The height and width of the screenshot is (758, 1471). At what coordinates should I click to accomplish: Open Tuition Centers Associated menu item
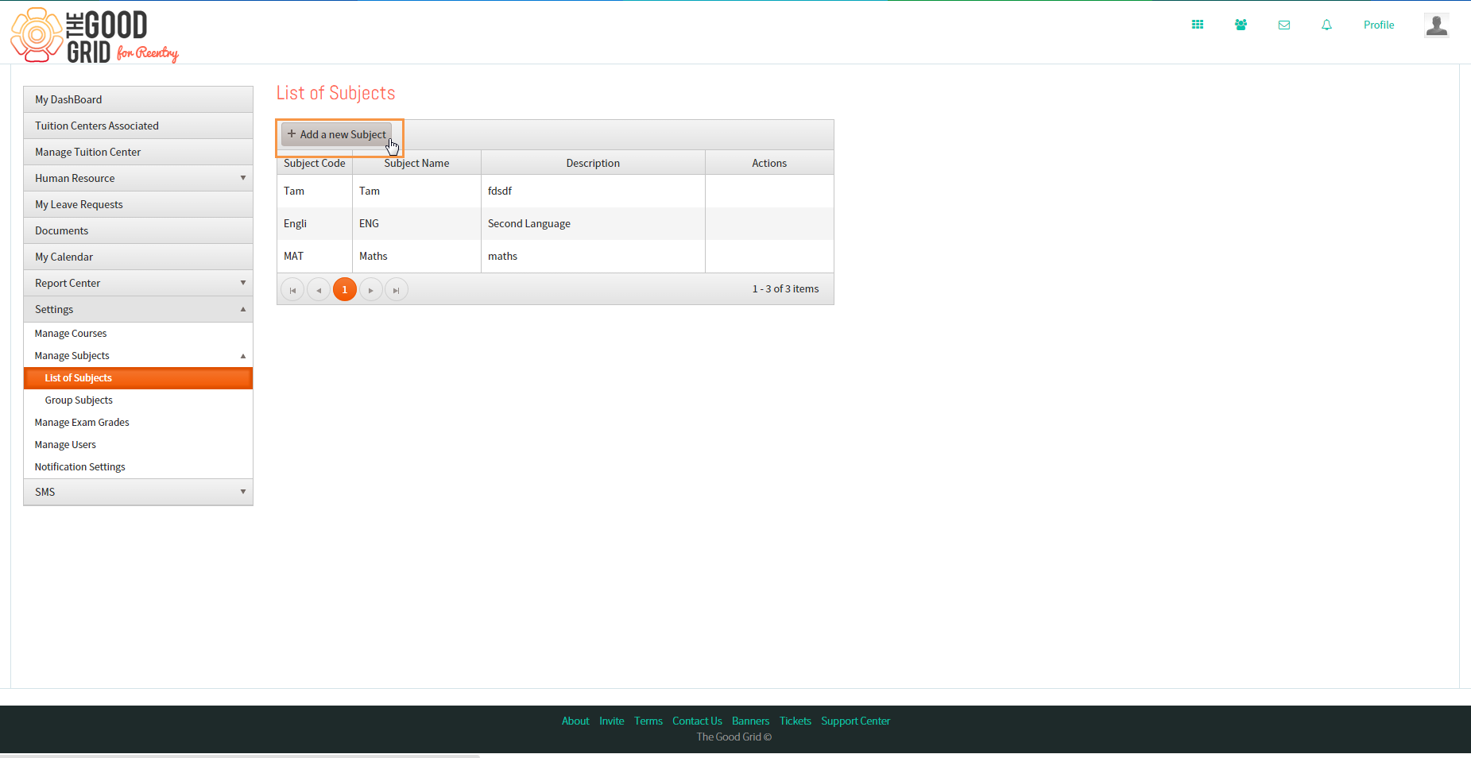(138, 126)
